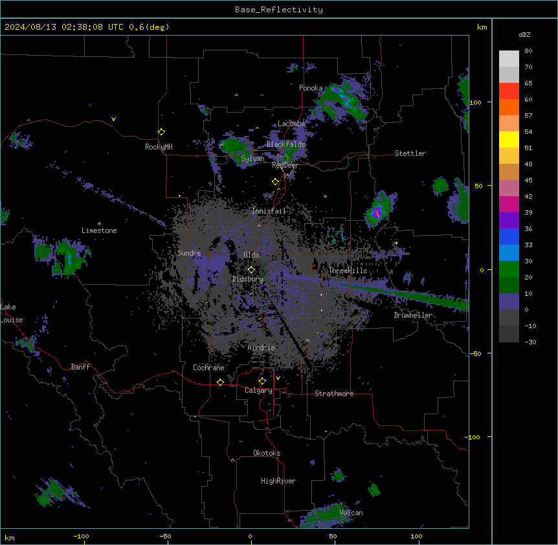The width and height of the screenshot is (558, 545).
Task: Click the km unit label at bottom left
Action: [x=10, y=537]
